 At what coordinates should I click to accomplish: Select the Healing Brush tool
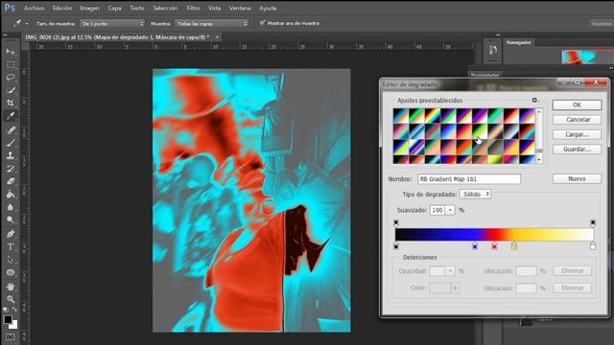(11, 130)
